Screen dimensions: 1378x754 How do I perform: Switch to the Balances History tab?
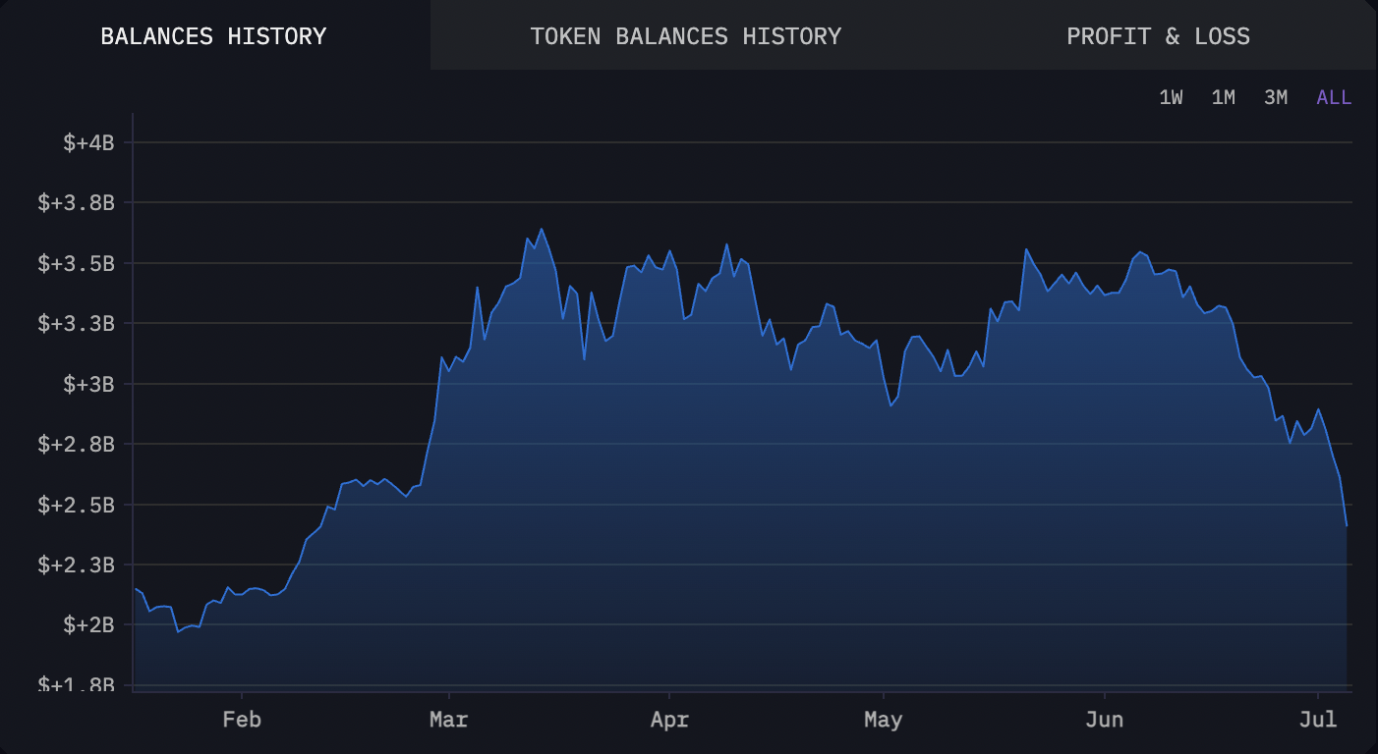[213, 36]
